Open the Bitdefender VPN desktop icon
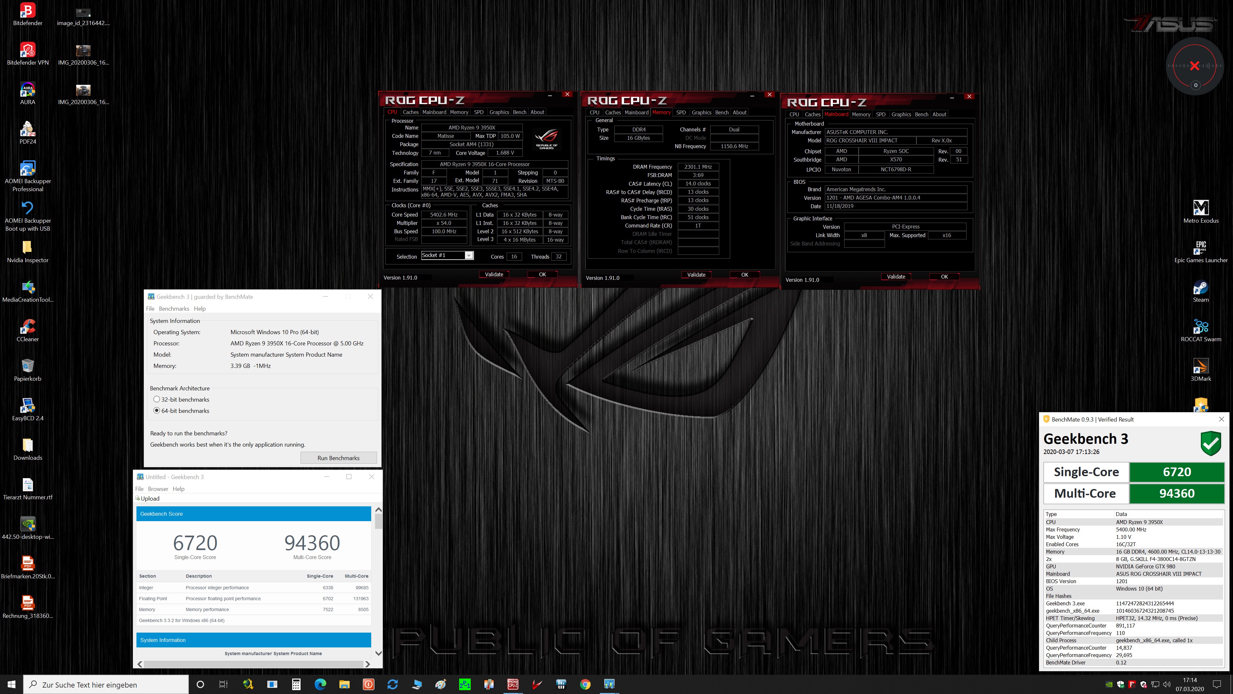 tap(28, 50)
